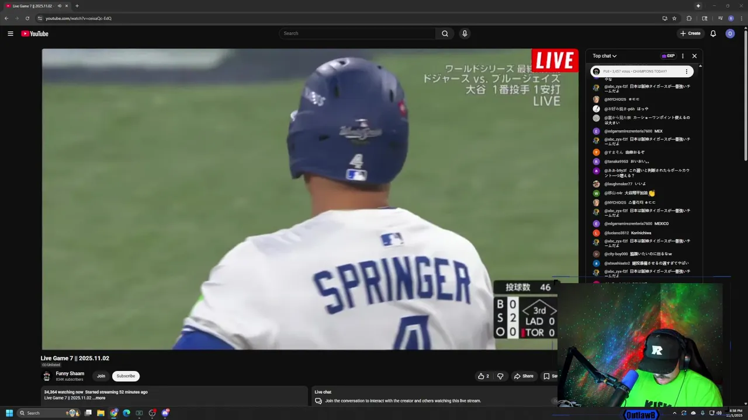
Task: Click the Join membership button
Action: (x=101, y=376)
